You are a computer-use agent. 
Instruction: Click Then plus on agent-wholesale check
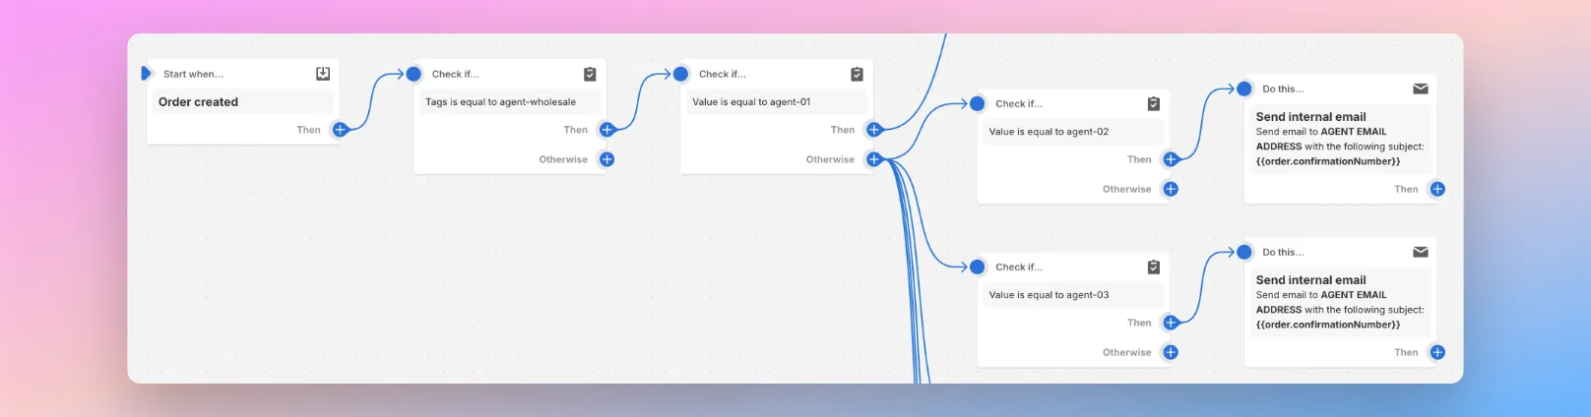[606, 130]
